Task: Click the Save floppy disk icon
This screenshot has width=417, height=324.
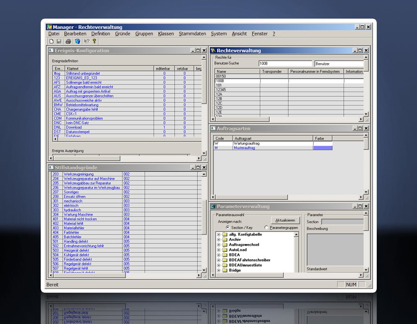Action: (x=59, y=41)
